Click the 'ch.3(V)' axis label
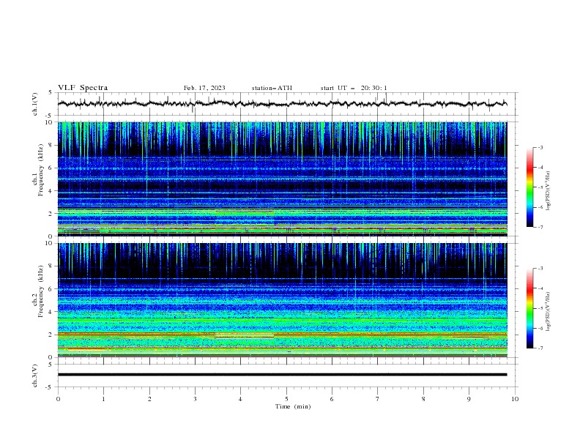The height and width of the screenshot is (448, 580). point(35,376)
